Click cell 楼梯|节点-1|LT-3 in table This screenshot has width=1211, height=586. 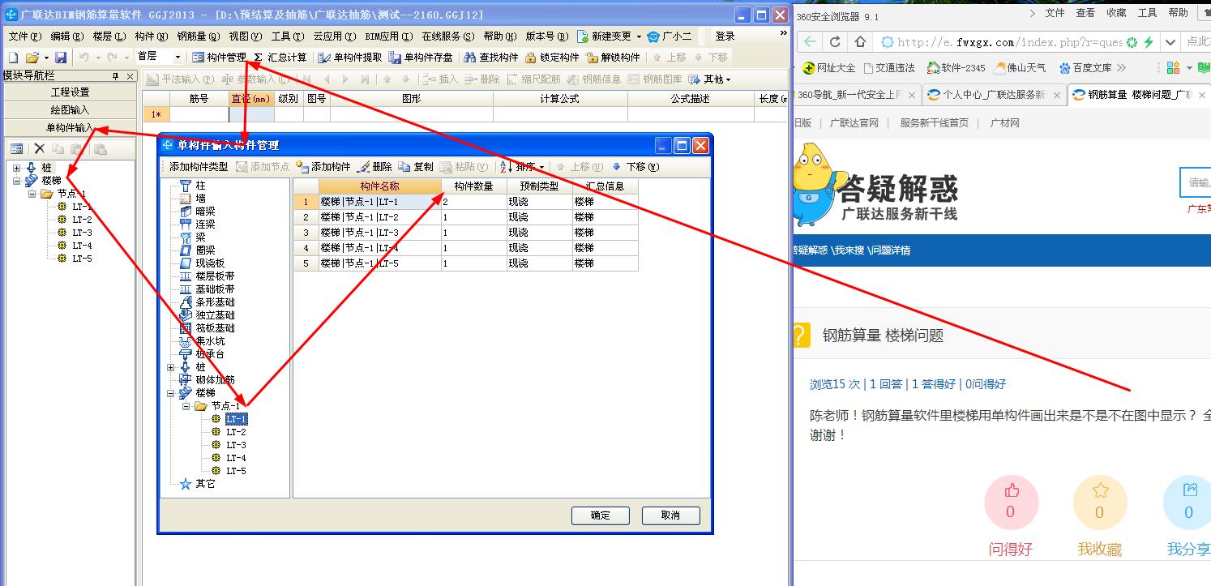pos(380,233)
